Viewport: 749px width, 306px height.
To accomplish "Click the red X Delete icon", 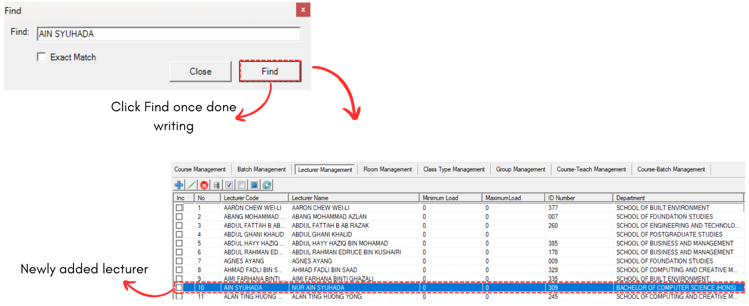I will tap(204, 185).
